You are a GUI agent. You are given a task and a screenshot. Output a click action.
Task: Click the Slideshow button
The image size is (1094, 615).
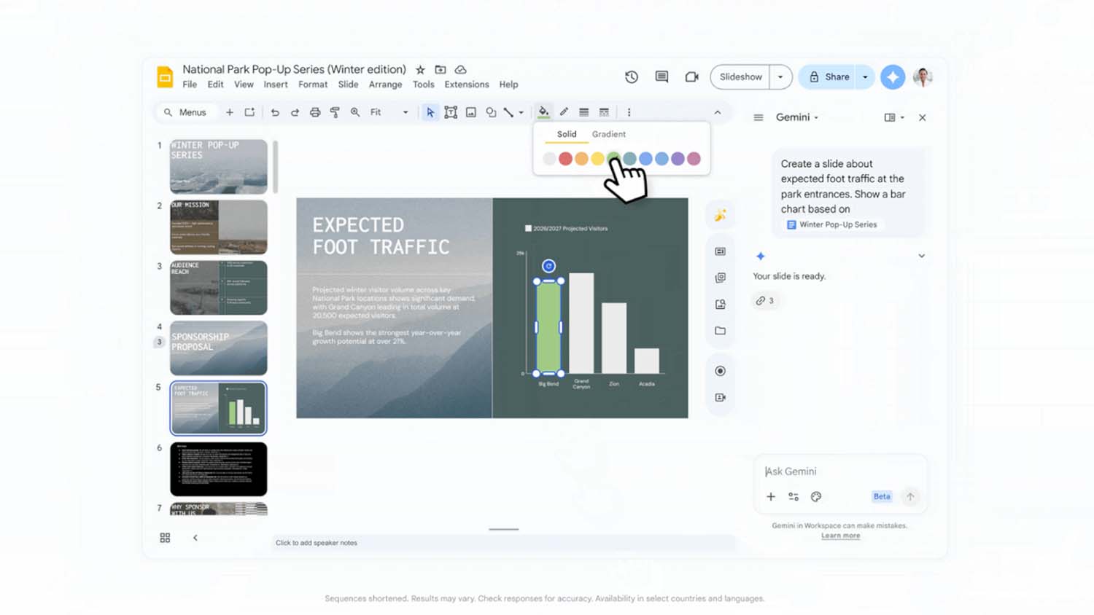pyautogui.click(x=740, y=77)
